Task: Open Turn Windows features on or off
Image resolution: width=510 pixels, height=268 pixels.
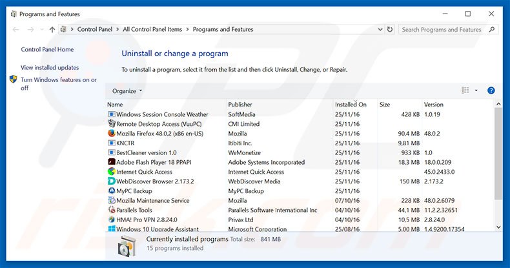Action: point(59,83)
